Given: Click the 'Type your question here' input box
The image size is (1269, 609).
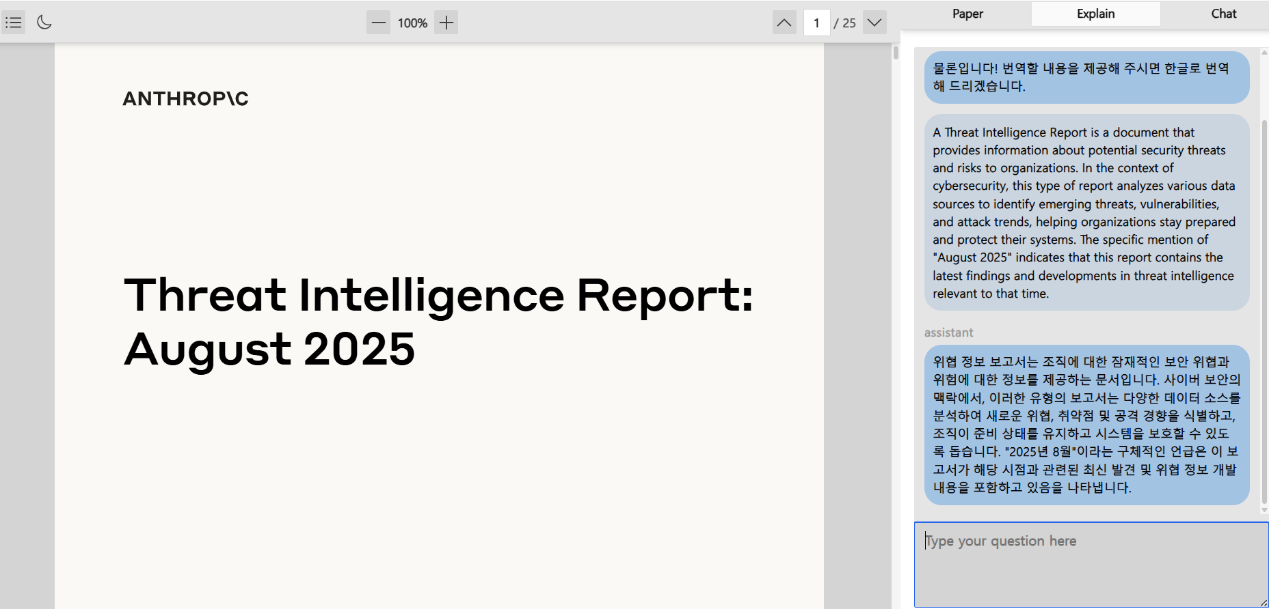Looking at the screenshot, I should click(1091, 565).
